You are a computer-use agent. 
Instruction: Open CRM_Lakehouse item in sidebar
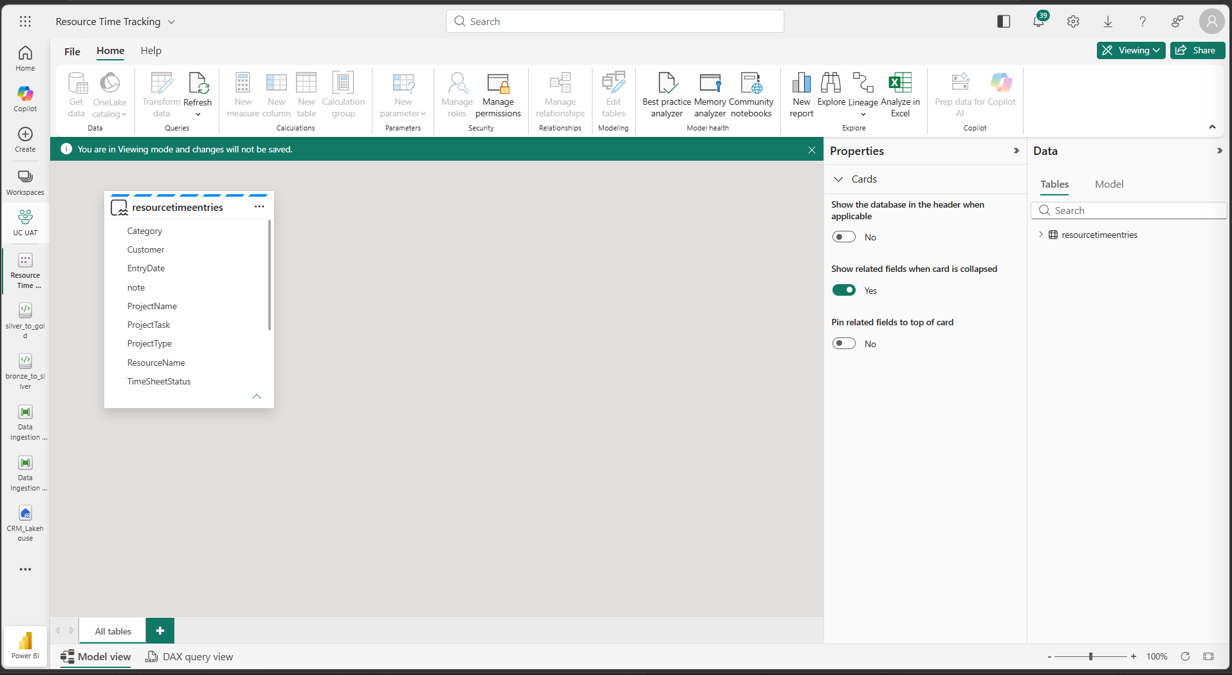(25, 523)
